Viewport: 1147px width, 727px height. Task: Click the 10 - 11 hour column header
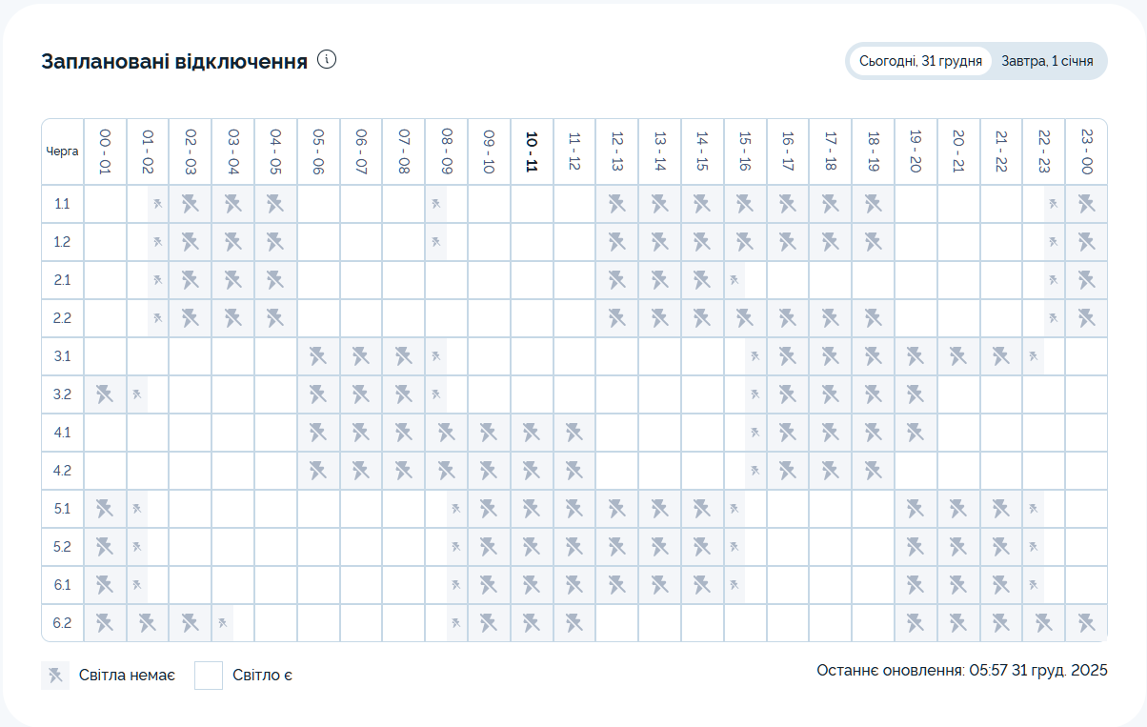click(532, 151)
